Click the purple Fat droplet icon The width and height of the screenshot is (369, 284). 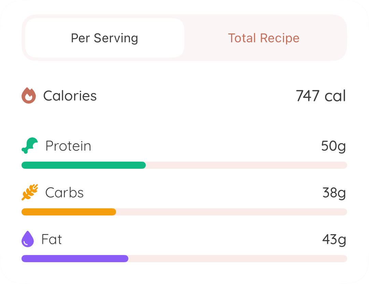(28, 239)
